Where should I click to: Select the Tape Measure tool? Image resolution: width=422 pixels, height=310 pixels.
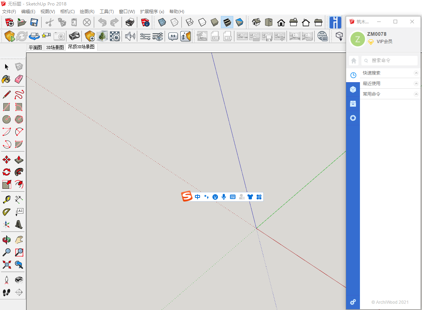7,199
